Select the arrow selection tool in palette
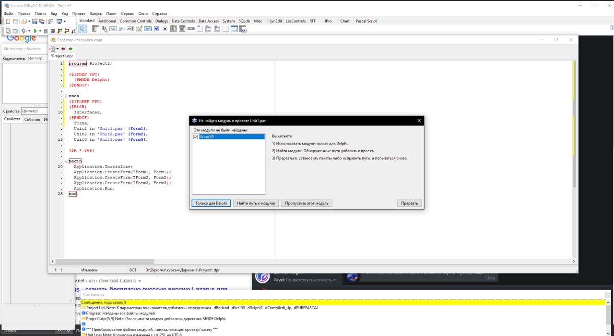 point(82,29)
